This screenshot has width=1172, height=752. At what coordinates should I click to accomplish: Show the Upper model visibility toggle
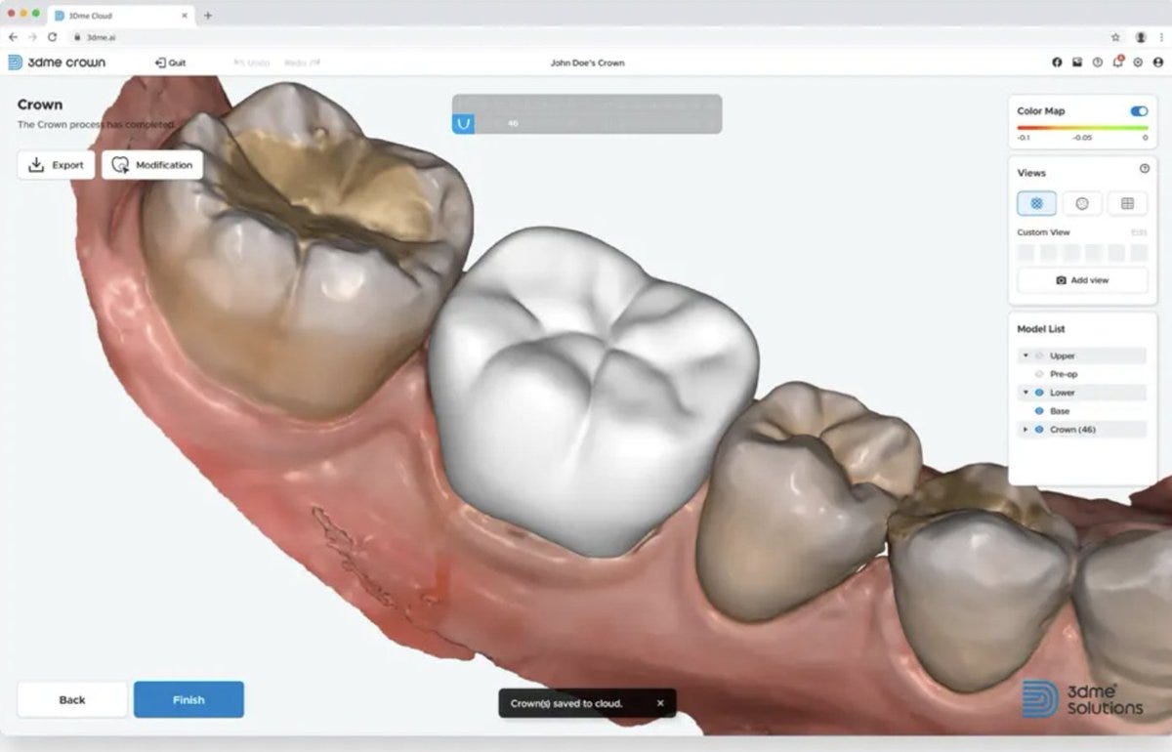point(1039,355)
